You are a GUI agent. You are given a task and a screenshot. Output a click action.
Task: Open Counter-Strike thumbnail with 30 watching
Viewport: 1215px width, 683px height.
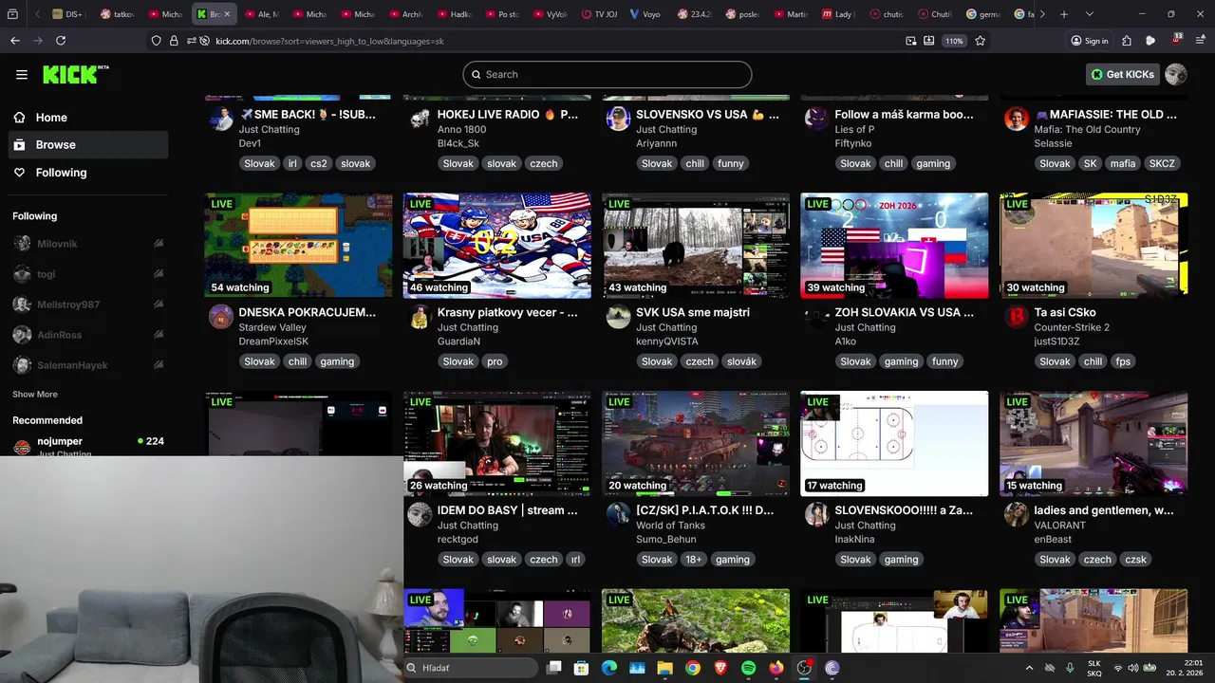pos(1093,246)
